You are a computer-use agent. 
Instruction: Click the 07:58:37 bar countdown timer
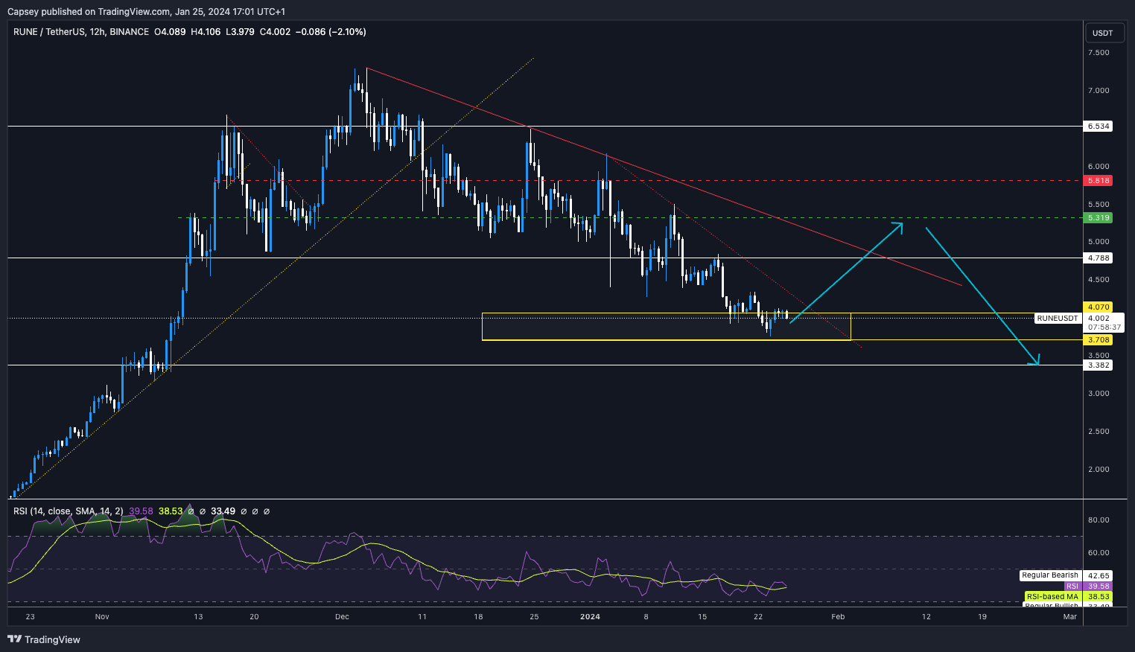point(1104,327)
